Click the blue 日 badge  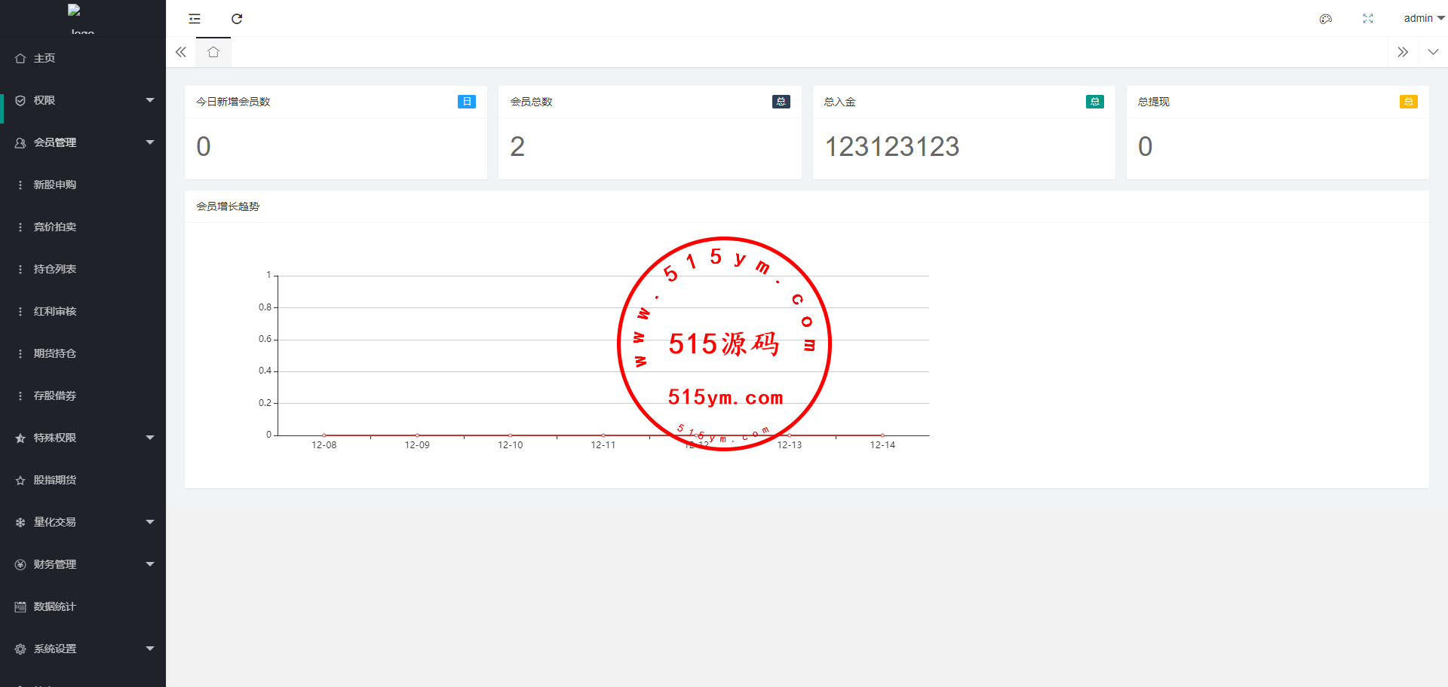tap(466, 102)
